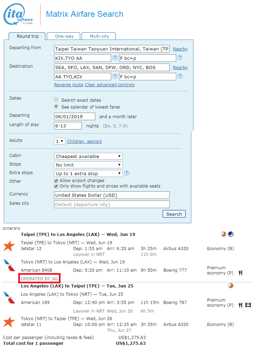The width and height of the screenshot is (254, 351).
Task: Click total cost US$1,275.63 in bold
Action: [131, 343]
